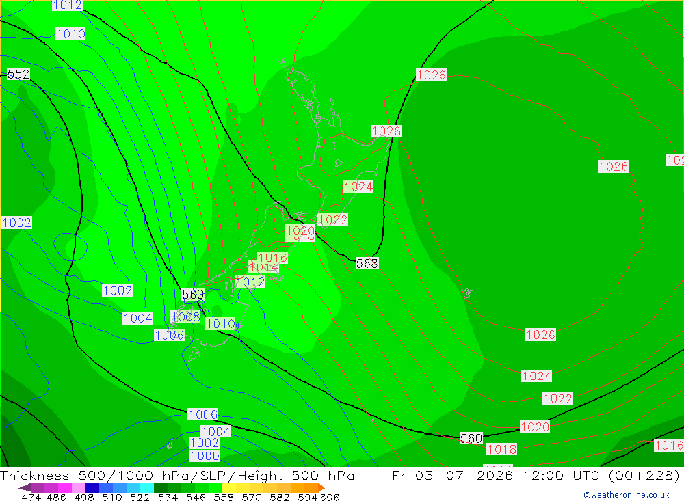
Task: Click the 568 height contour label
Action: (x=367, y=263)
